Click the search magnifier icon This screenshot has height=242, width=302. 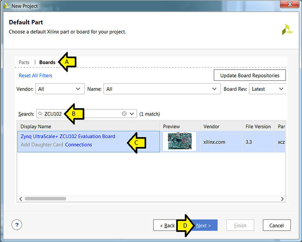click(x=40, y=114)
